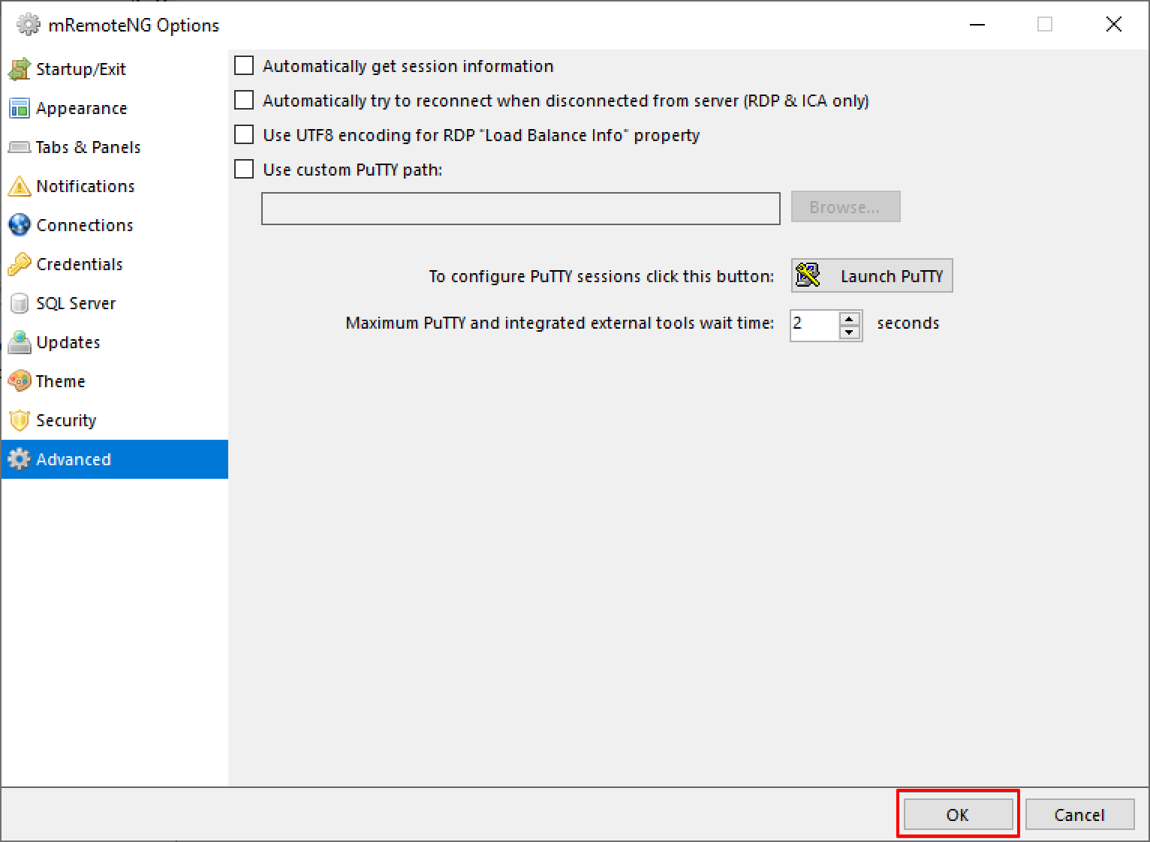Toggle automatic reconnect when disconnected checkbox

coord(244,101)
